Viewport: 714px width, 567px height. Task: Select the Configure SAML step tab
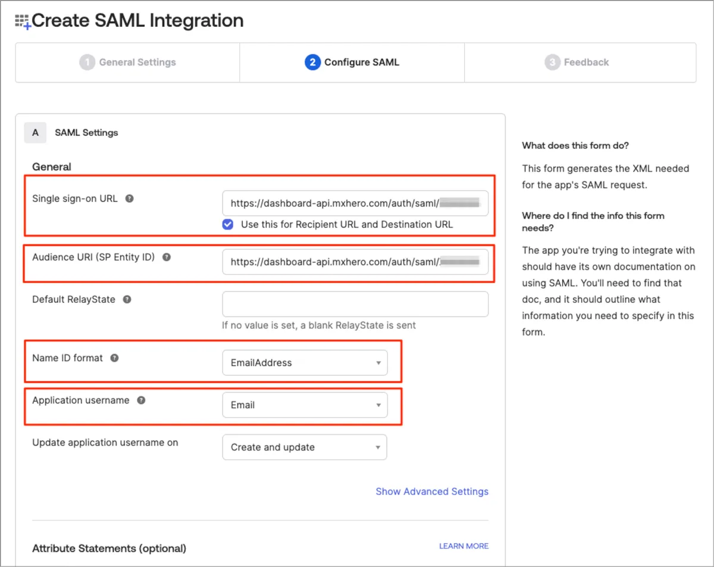pos(352,62)
